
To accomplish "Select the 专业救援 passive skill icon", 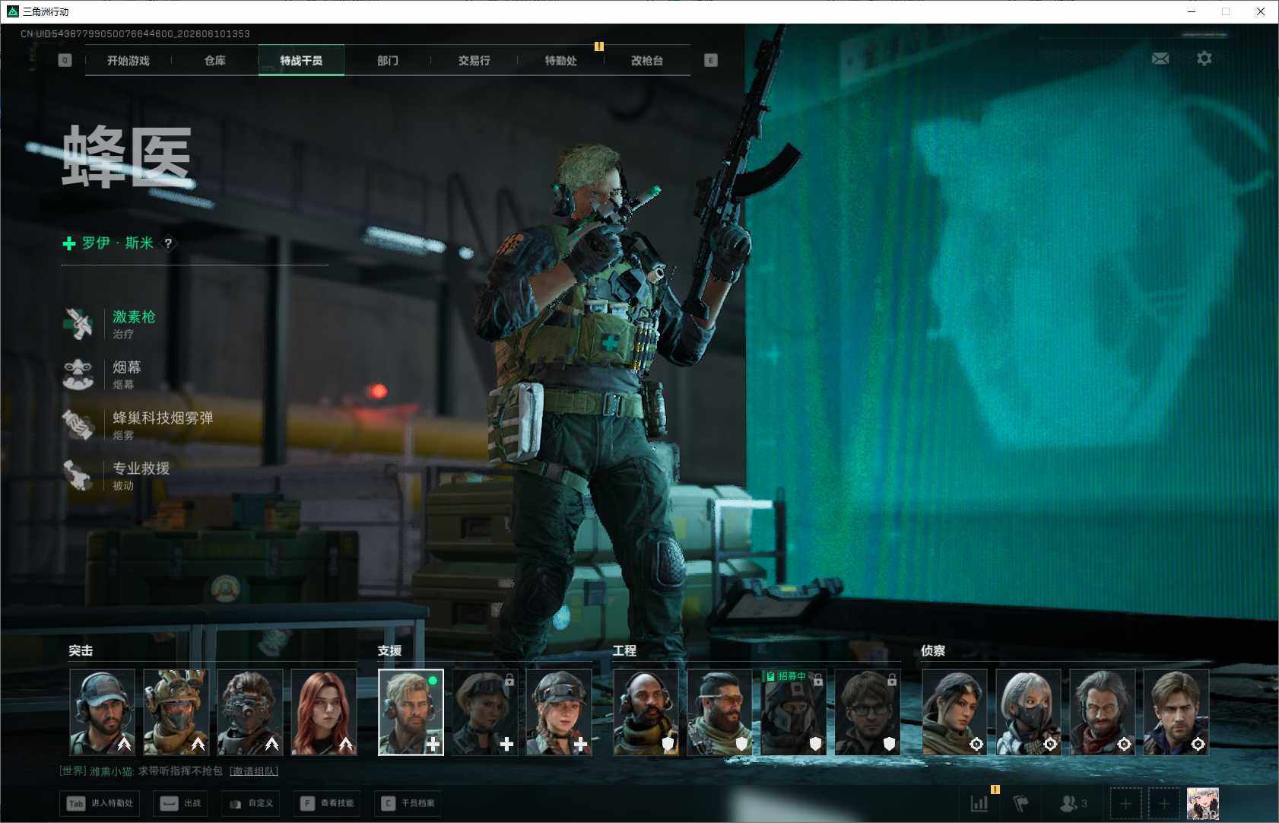I will click(x=78, y=476).
